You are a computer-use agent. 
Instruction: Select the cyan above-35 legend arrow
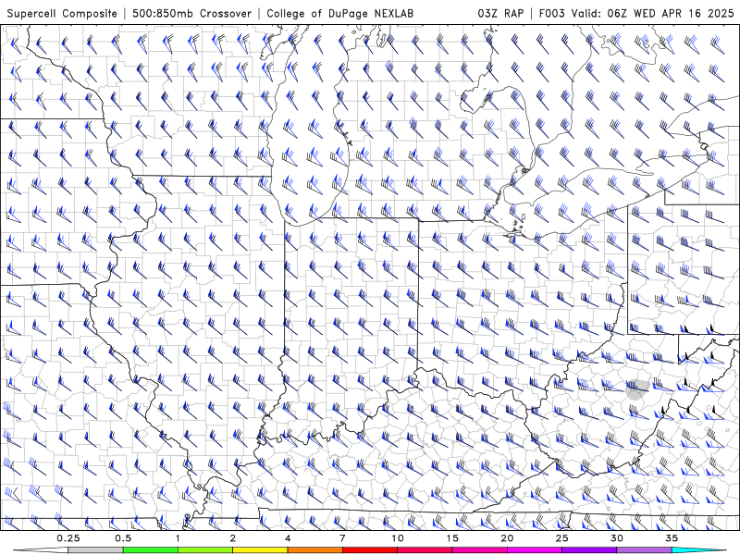699,550
